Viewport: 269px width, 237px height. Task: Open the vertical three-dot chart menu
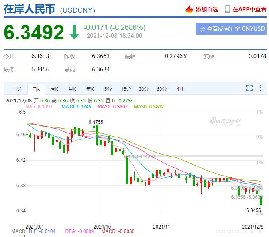(x=261, y=88)
